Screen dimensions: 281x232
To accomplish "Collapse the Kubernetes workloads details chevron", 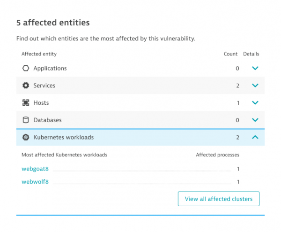I will coord(255,138).
